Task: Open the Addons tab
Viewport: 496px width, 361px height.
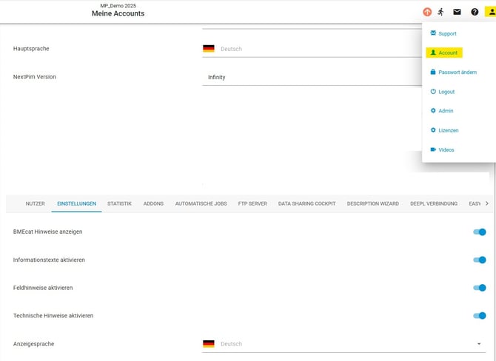Action: tap(153, 203)
